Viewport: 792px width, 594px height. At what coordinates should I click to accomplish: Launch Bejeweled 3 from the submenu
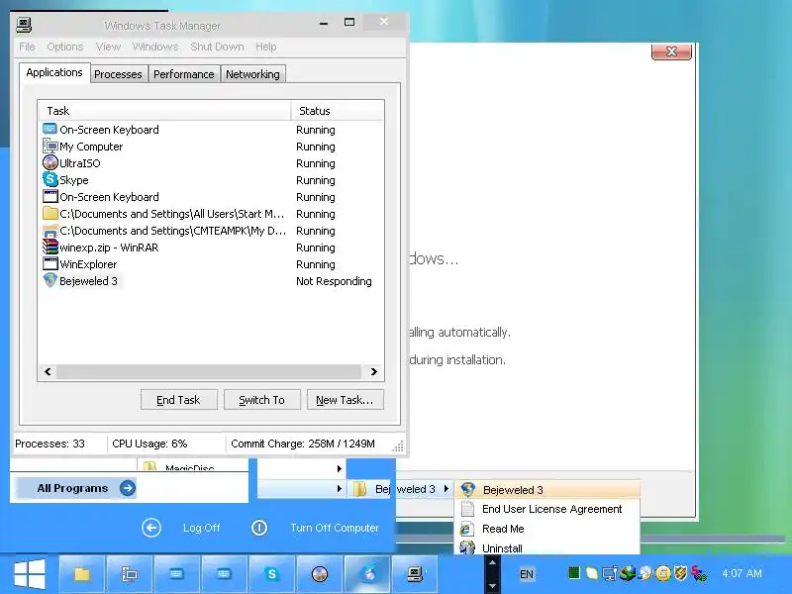pyautogui.click(x=547, y=490)
